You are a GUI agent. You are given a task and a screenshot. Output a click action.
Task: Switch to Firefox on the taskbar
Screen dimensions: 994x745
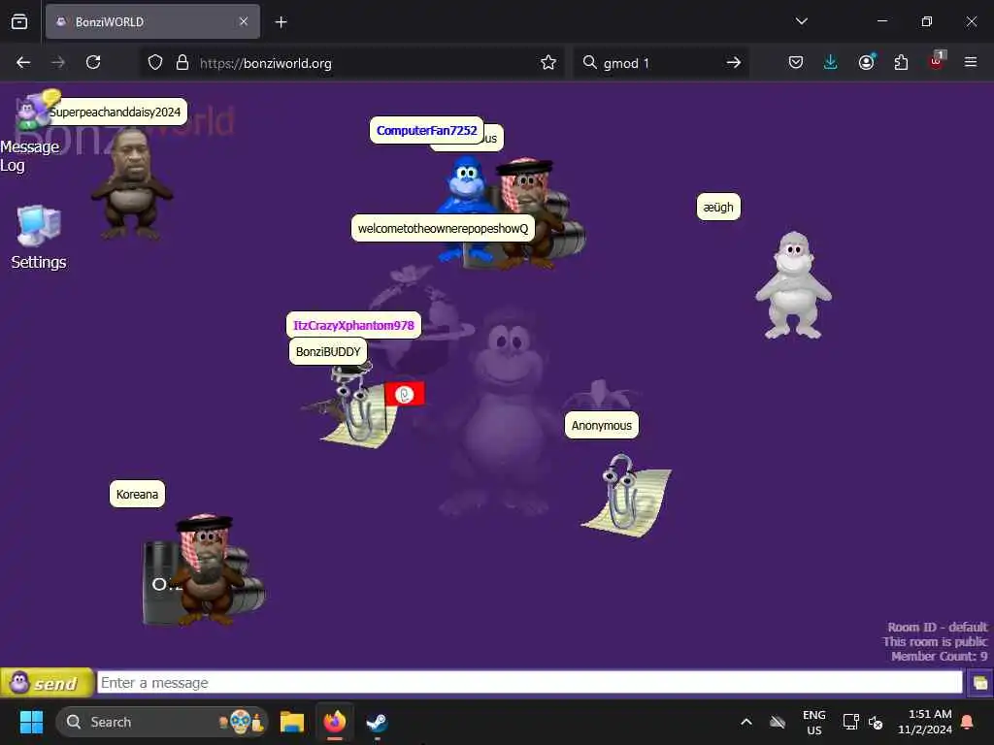click(335, 722)
